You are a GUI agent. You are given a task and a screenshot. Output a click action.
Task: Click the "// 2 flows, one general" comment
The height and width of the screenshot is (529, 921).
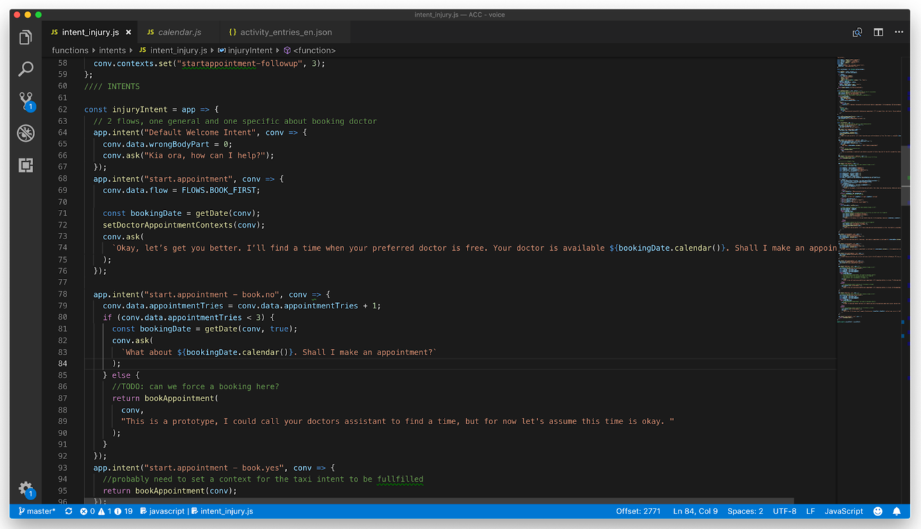click(235, 121)
